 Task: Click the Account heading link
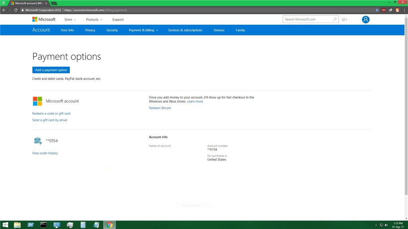pyautogui.click(x=41, y=30)
